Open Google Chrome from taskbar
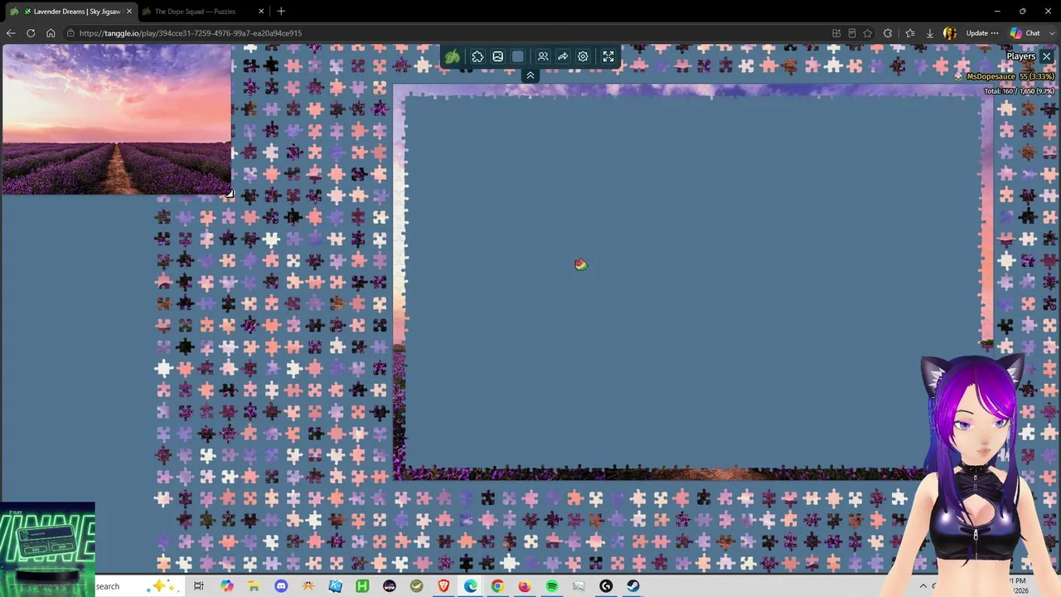 click(x=497, y=586)
